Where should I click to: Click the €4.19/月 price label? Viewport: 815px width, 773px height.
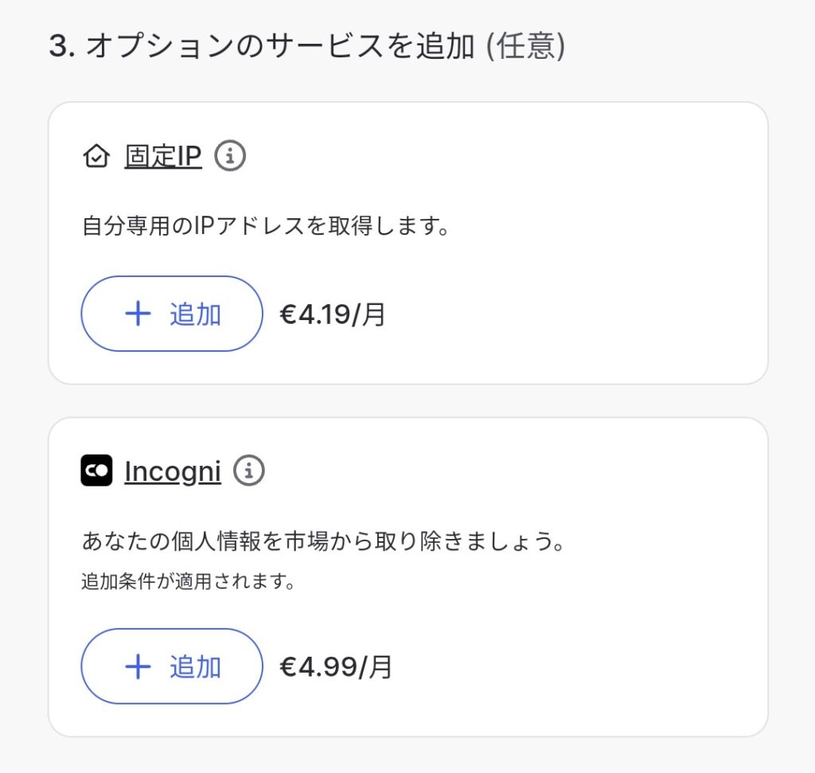(x=333, y=314)
